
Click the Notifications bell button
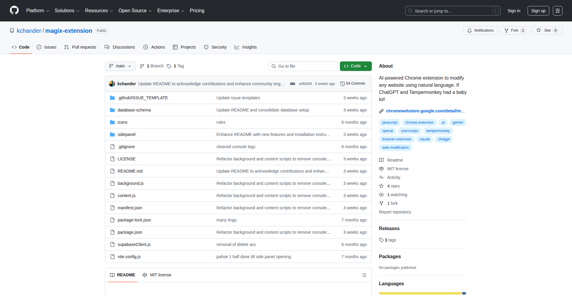pyautogui.click(x=480, y=30)
